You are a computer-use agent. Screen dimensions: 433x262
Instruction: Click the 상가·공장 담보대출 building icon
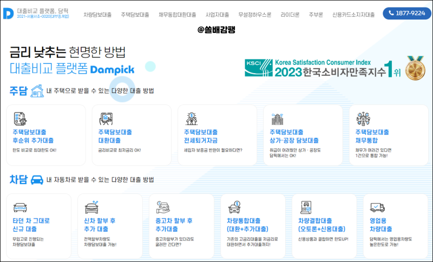(277, 119)
